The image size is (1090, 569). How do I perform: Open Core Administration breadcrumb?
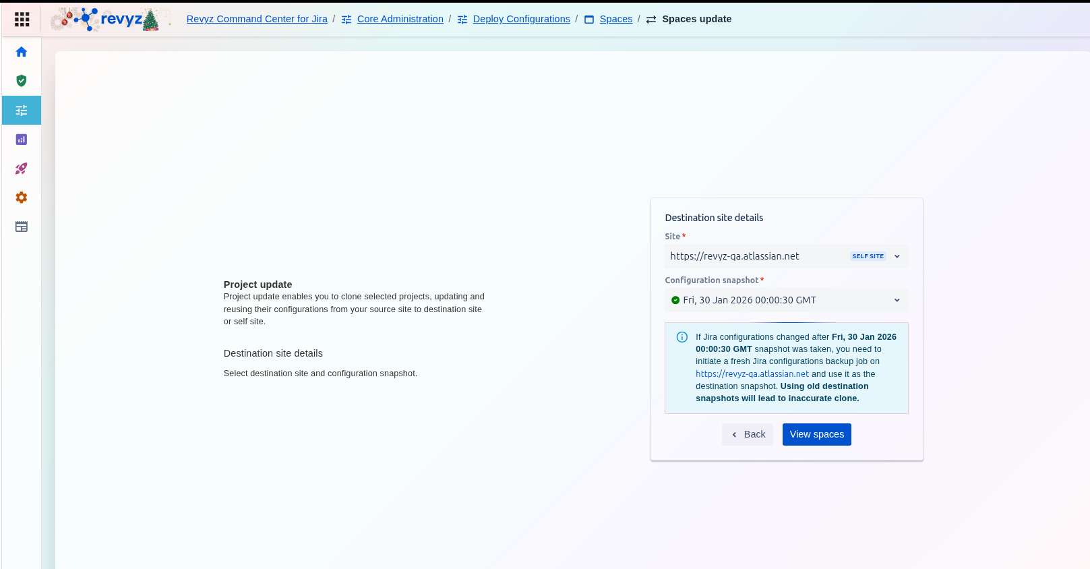(x=400, y=19)
